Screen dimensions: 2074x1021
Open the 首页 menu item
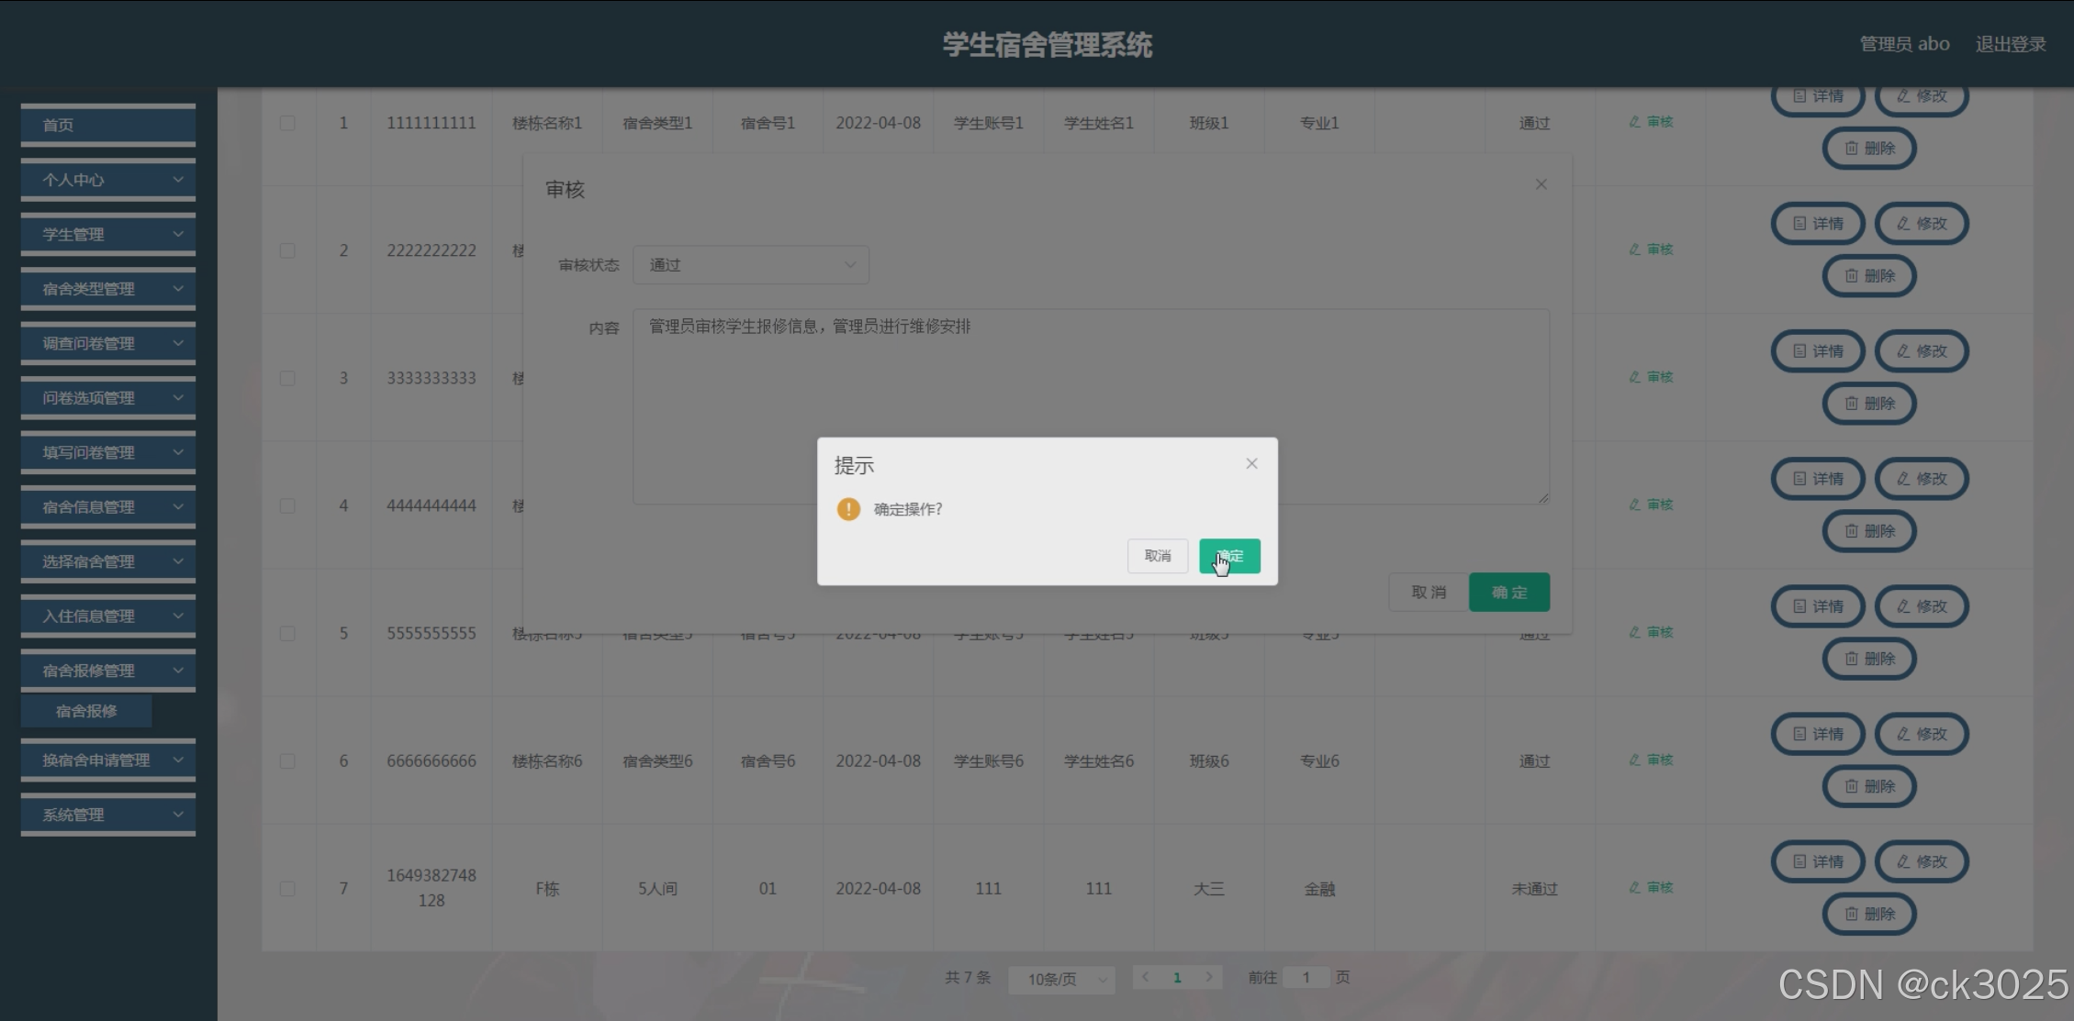point(108,125)
